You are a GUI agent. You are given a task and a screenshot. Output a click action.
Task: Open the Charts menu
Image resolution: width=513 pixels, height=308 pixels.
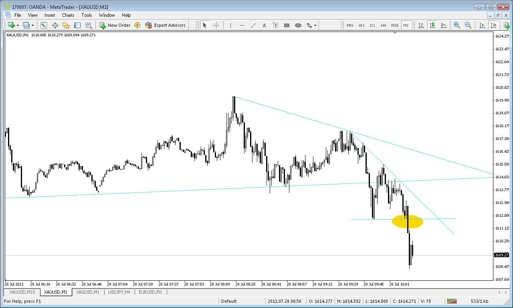(68, 15)
